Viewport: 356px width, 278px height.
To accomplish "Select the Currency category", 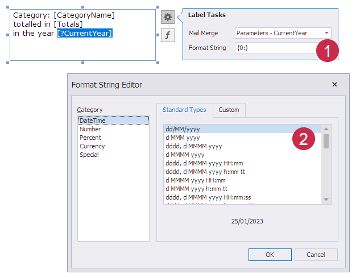I will pos(113,146).
